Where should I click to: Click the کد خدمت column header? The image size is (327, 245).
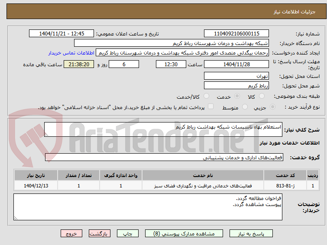[x=285, y=175]
